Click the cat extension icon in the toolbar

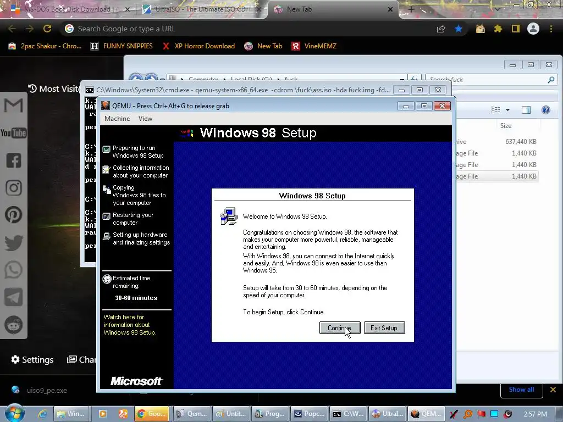click(x=480, y=29)
